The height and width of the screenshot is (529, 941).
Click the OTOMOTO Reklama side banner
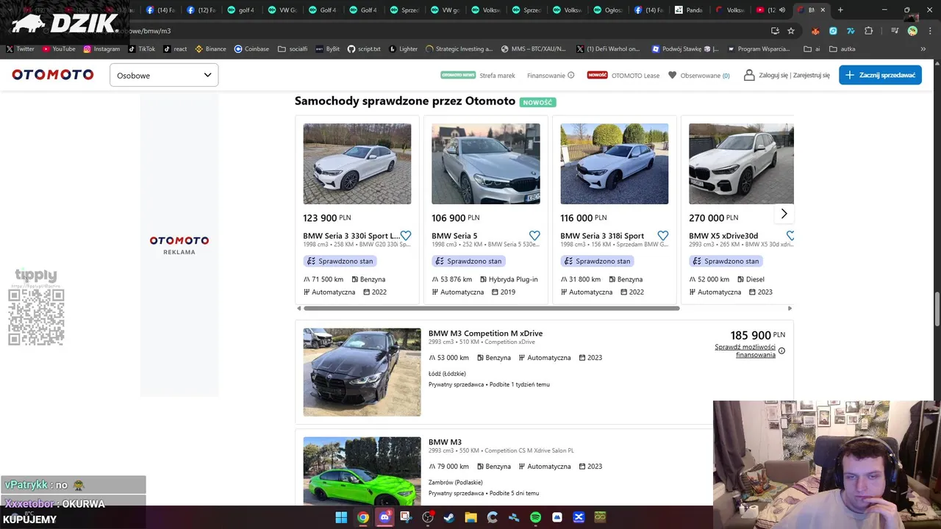tap(179, 245)
